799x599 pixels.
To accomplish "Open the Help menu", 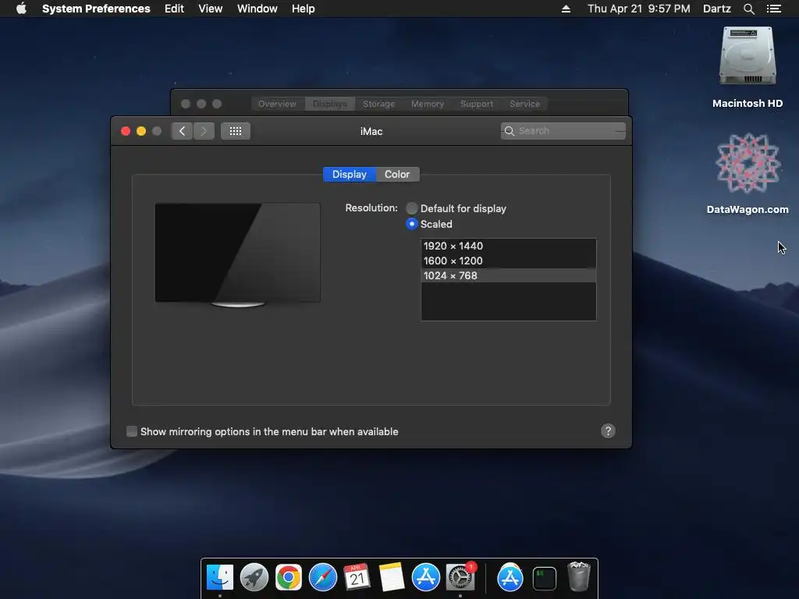I will point(304,9).
